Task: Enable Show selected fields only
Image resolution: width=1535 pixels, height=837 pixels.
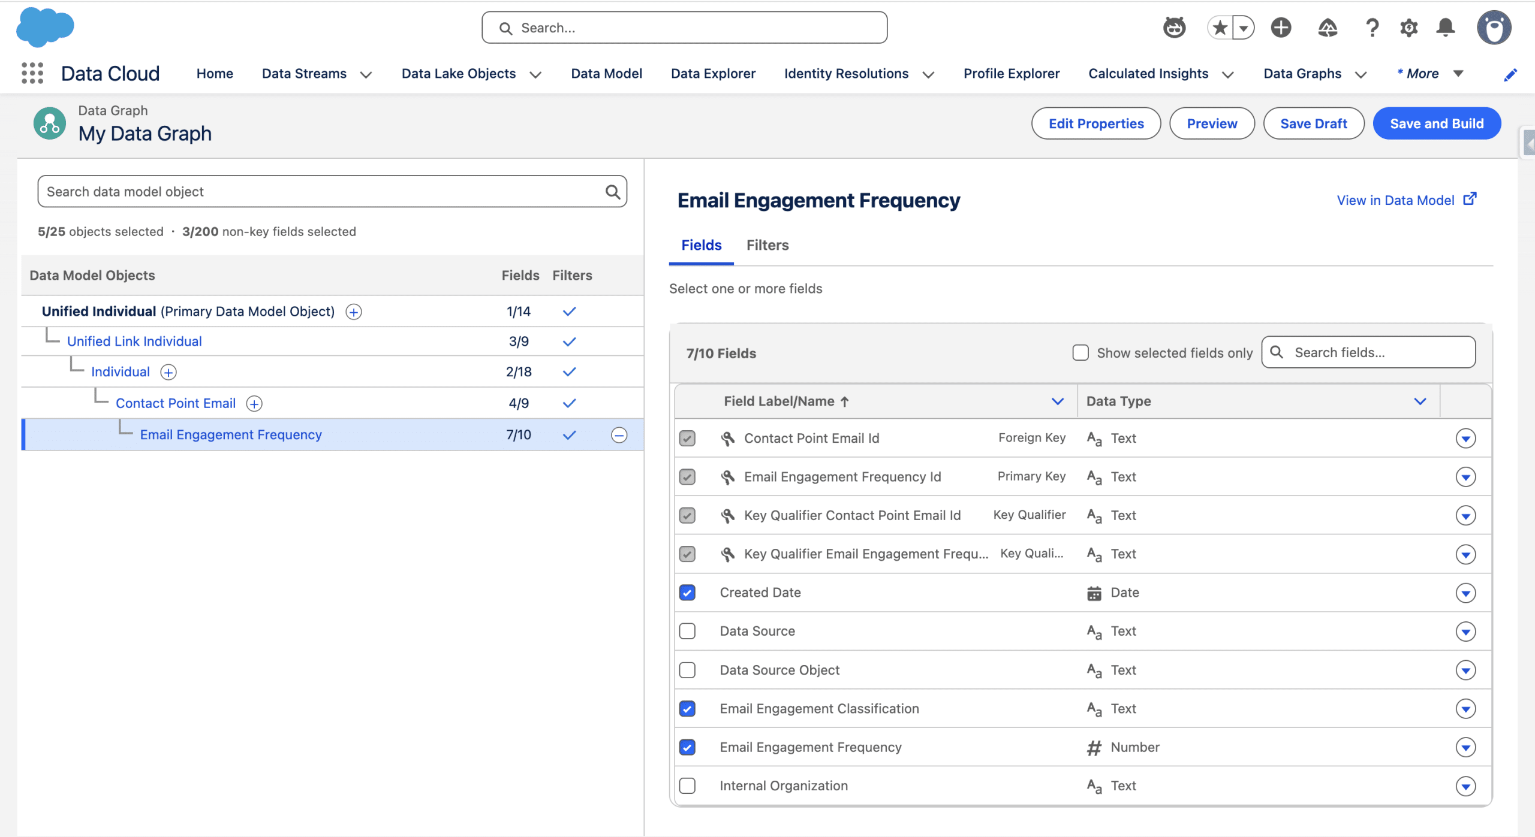Action: (1080, 353)
